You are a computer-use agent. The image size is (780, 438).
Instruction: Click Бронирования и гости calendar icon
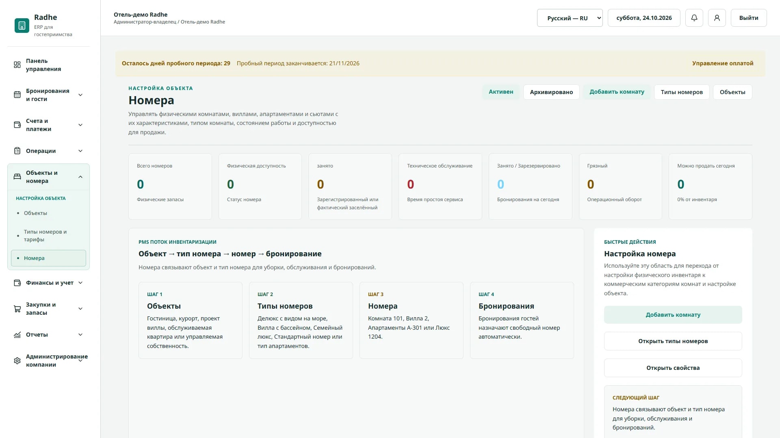click(17, 95)
